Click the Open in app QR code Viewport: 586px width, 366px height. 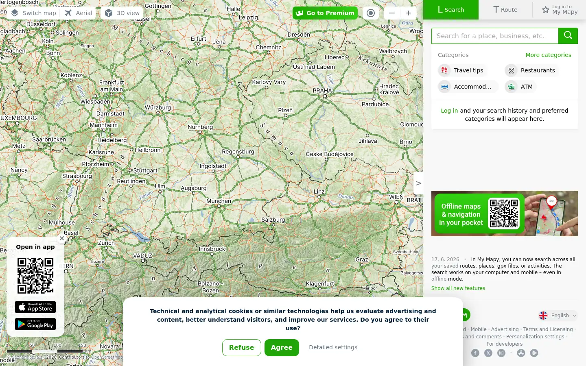click(35, 276)
